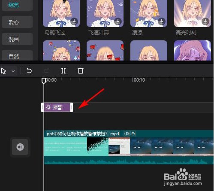Preview the 凄凉 effect thumbnail

149,13
